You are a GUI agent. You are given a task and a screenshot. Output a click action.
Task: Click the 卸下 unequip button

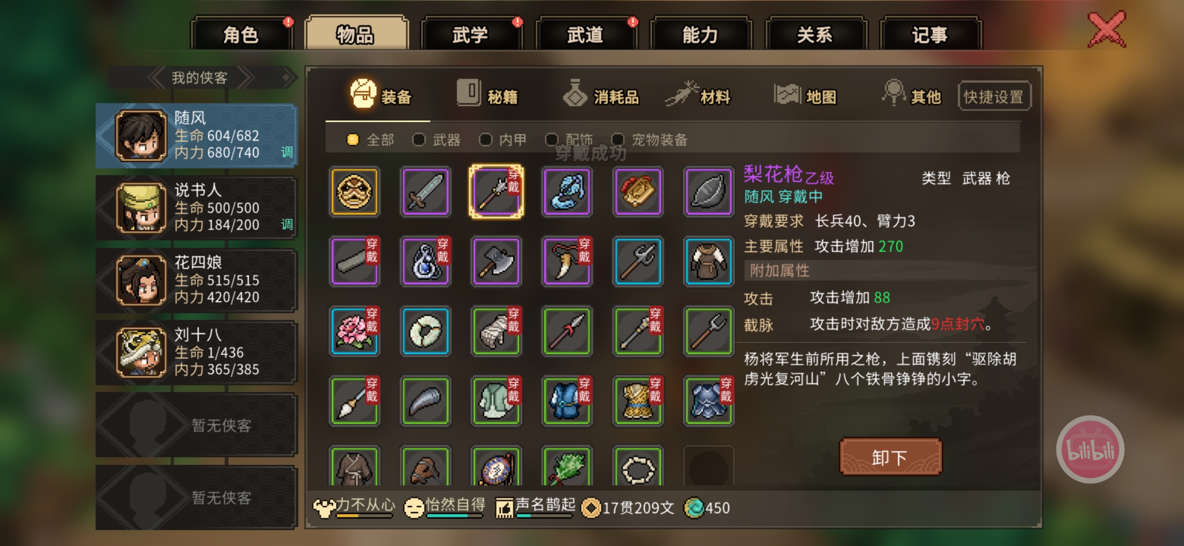pos(891,457)
